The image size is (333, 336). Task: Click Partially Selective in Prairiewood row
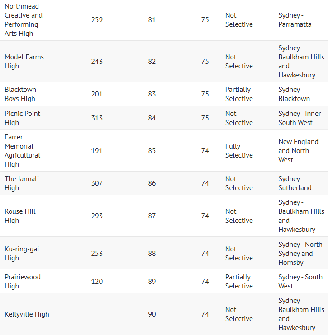point(239,282)
